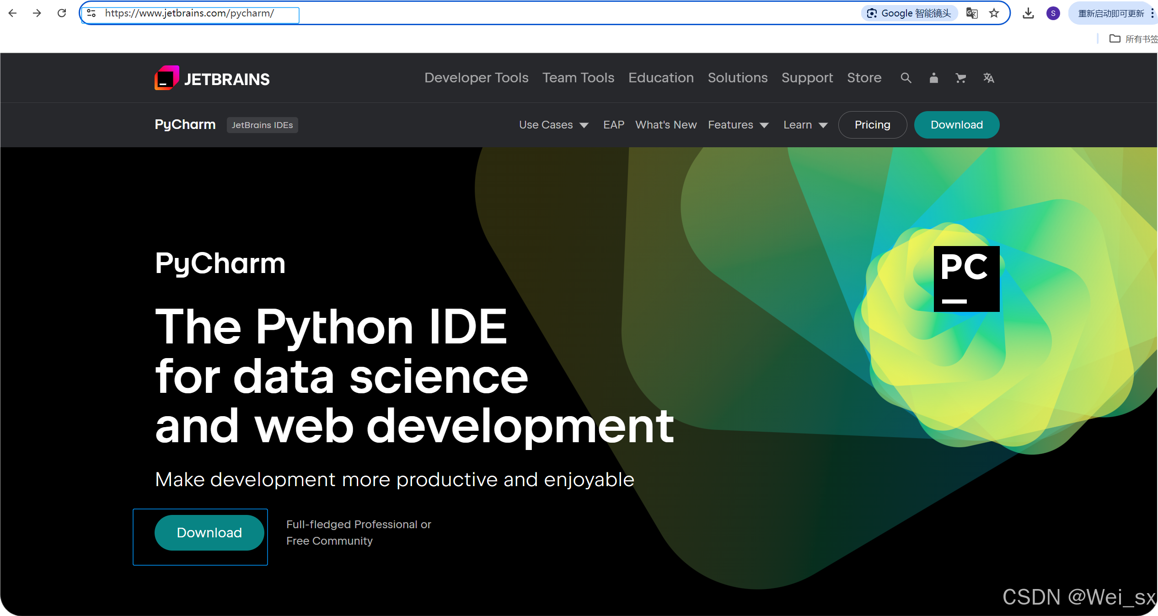Click 'Full-fledged Professional or Free Community' text
The image size is (1158, 616).
pyautogui.click(x=359, y=533)
